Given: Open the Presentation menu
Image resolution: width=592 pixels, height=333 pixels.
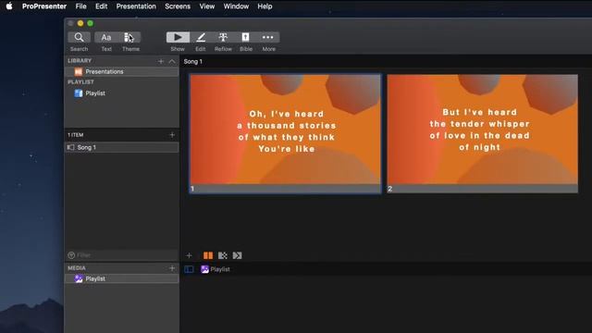Looking at the screenshot, I should point(136,6).
